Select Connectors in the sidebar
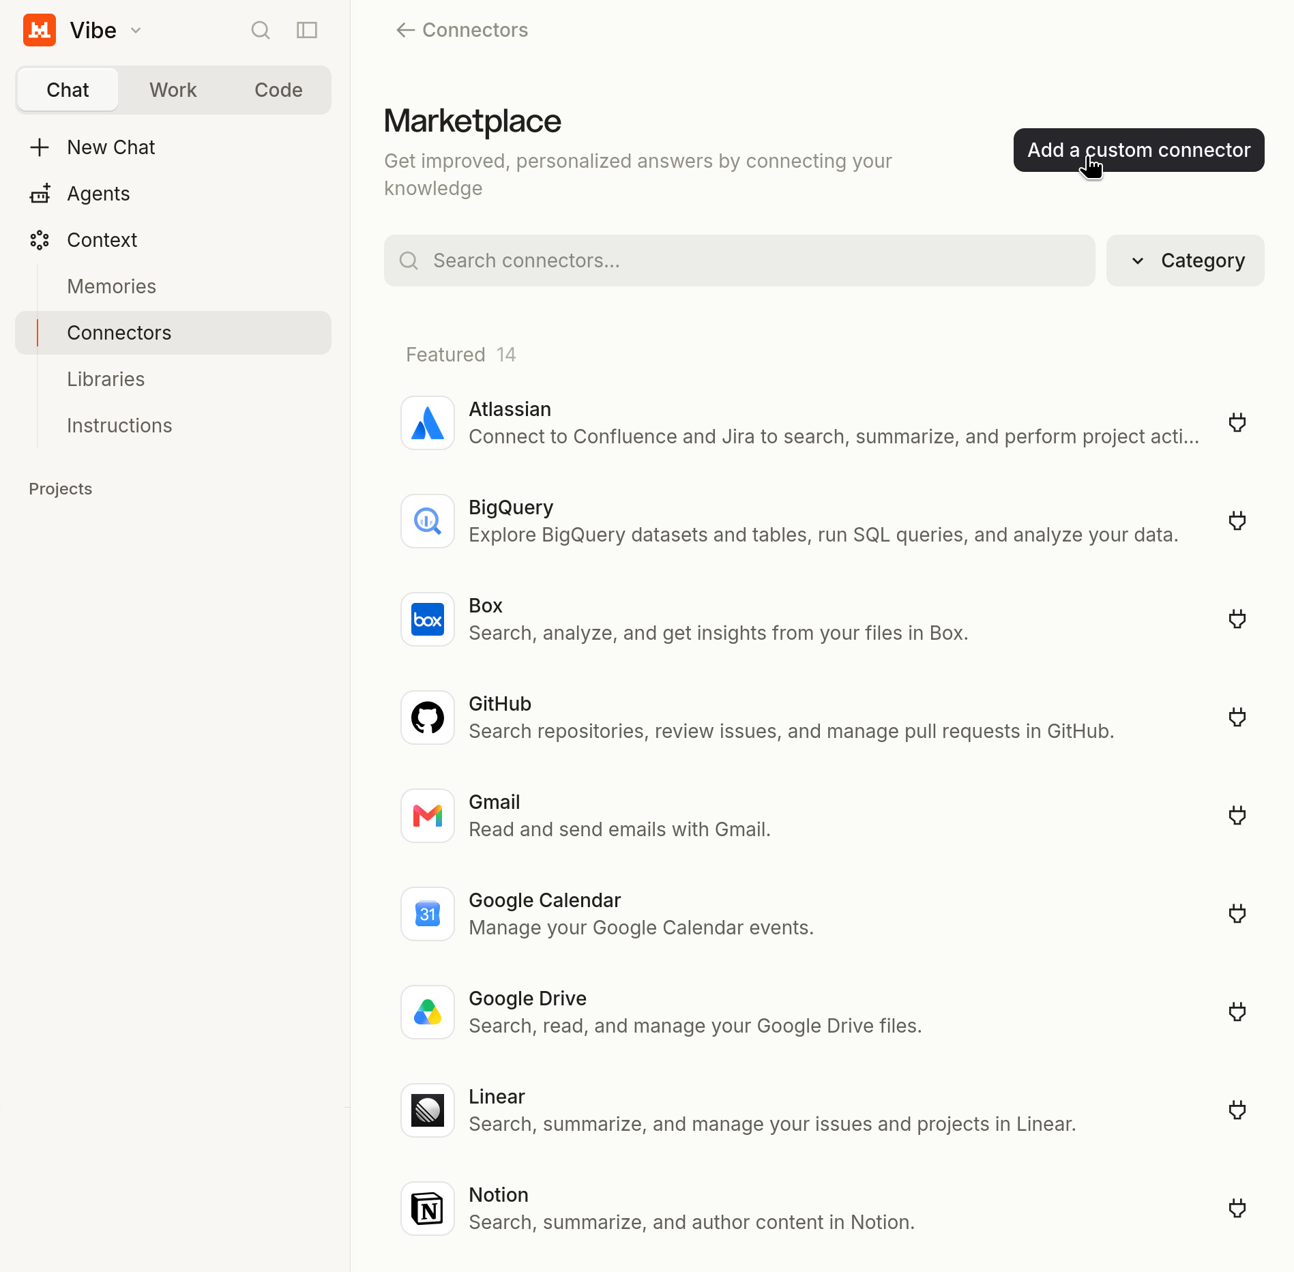The width and height of the screenshot is (1294, 1272). (x=173, y=333)
